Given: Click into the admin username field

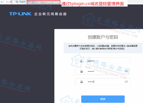Looking at the screenshot, I should click(x=103, y=61).
